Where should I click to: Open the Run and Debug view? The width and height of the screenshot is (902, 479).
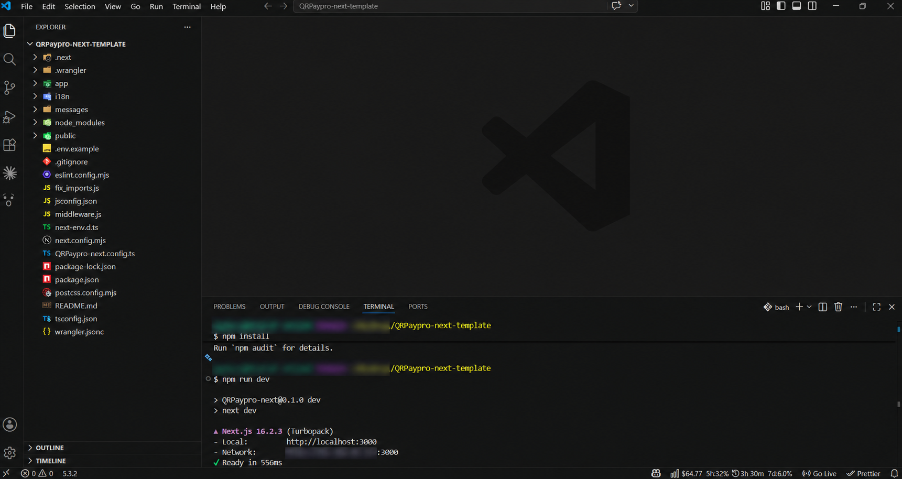tap(9, 116)
